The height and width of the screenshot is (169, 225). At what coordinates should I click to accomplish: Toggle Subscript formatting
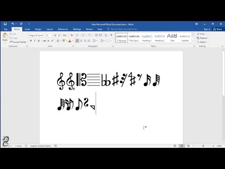coord(49,41)
